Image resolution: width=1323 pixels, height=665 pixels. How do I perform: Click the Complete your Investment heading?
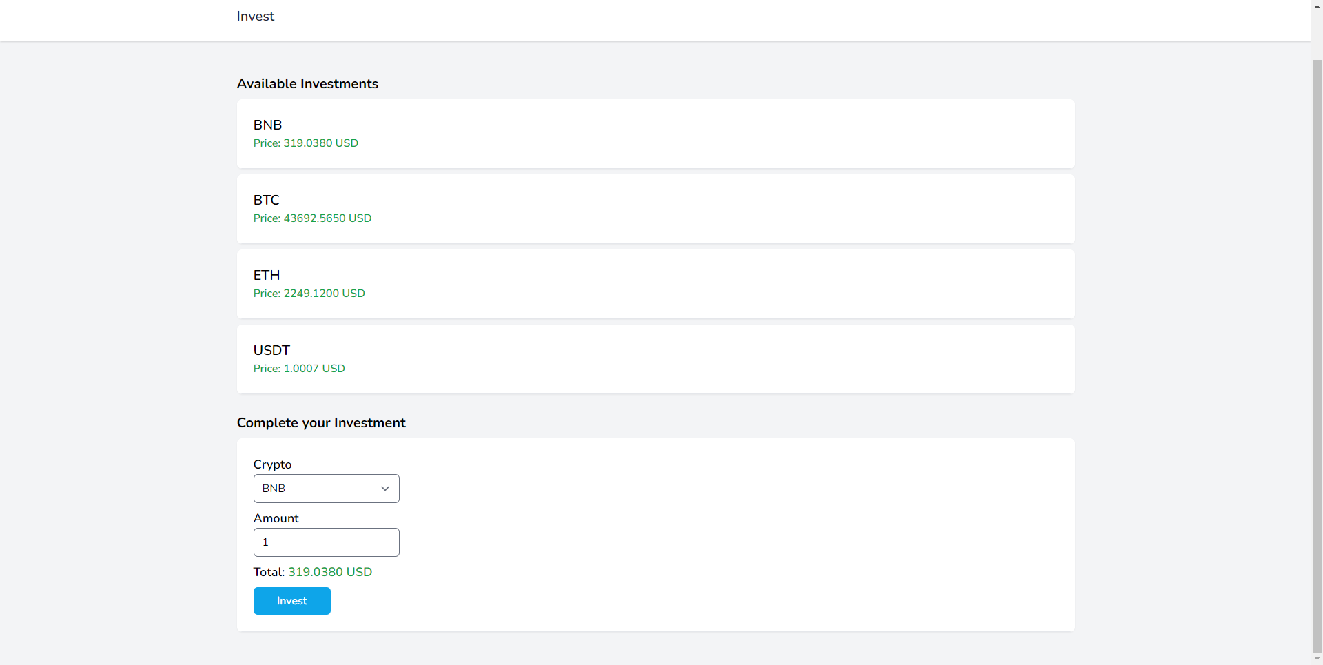coord(321,422)
